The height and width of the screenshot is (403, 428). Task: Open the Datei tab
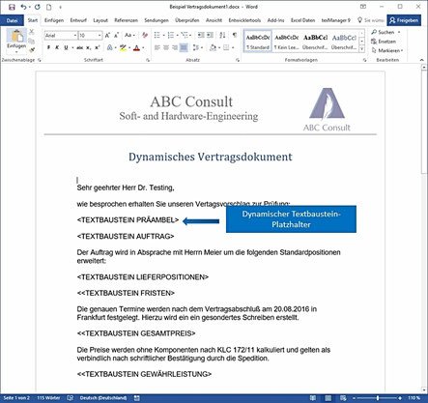12,20
